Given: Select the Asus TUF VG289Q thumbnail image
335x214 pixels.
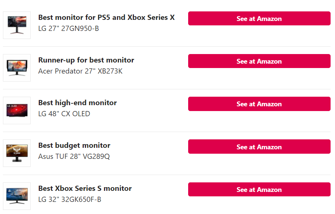Looking at the screenshot, I should coord(17,153).
